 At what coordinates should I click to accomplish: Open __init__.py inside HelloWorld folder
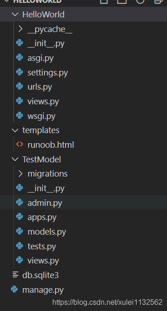click(46, 43)
